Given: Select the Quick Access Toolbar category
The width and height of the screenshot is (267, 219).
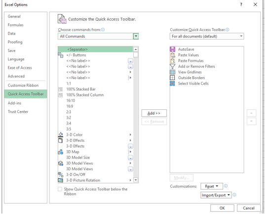Looking at the screenshot, I should [x=26, y=94].
